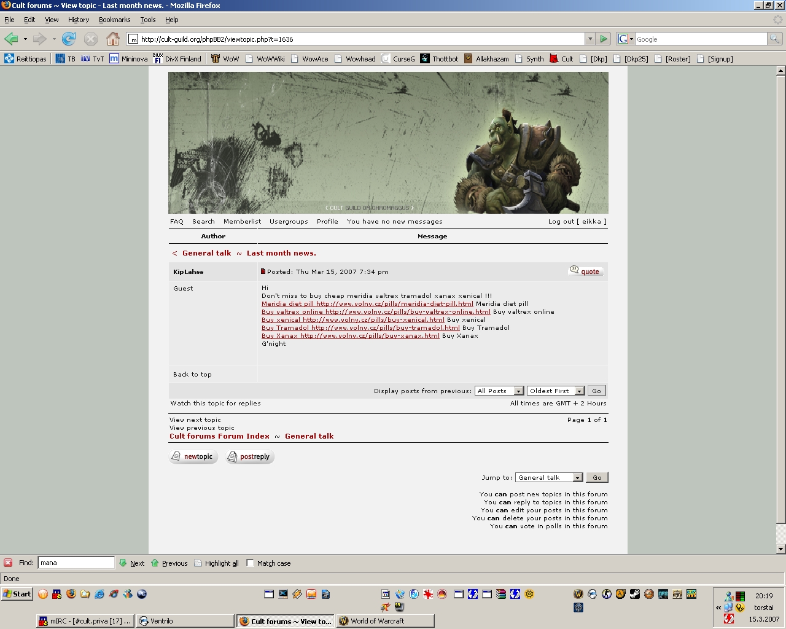Open the Jump to General talk dropdown
Screen dimensions: 786x629
coord(577,478)
